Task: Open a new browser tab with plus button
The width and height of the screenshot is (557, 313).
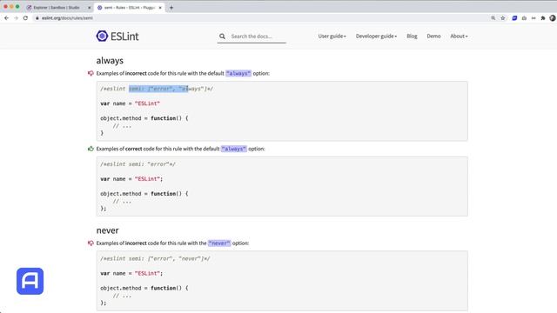Action: click(171, 8)
